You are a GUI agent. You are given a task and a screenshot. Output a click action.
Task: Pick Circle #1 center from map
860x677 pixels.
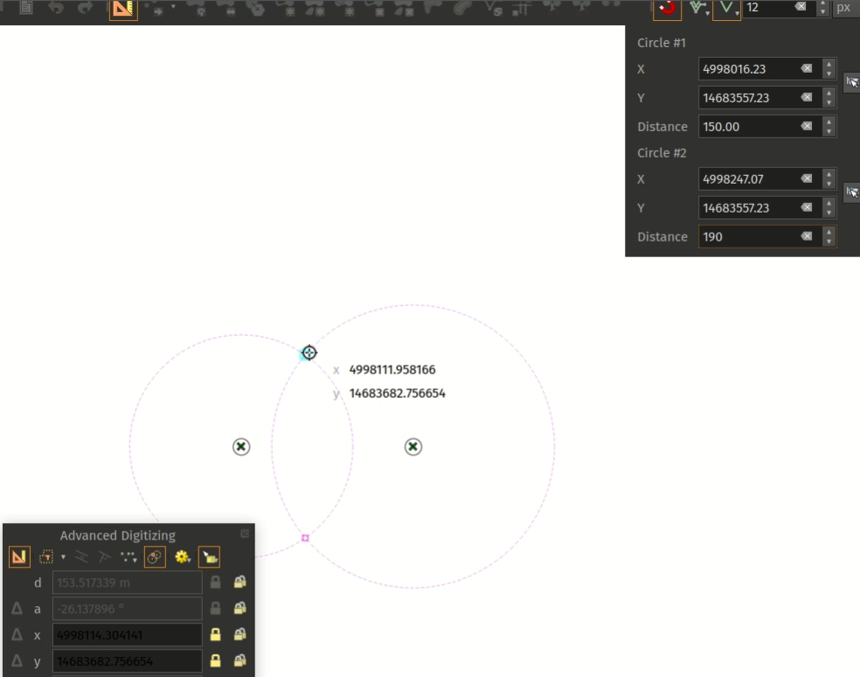852,83
